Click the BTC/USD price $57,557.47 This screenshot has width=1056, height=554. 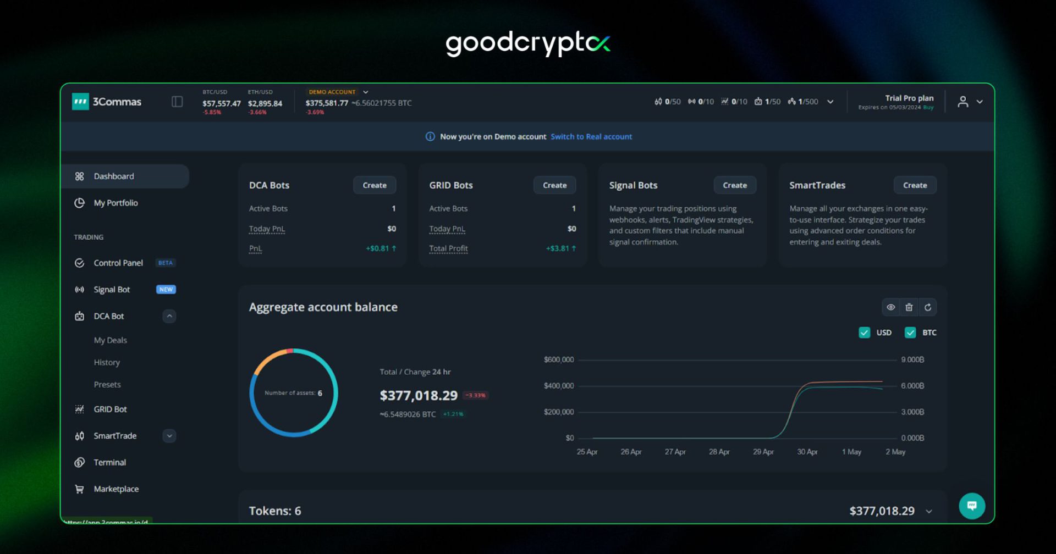click(x=222, y=103)
